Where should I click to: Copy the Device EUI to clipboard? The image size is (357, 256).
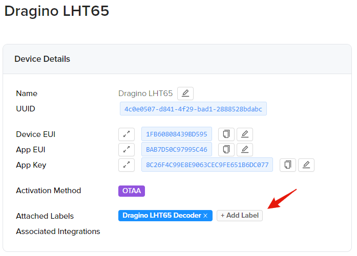click(x=226, y=134)
